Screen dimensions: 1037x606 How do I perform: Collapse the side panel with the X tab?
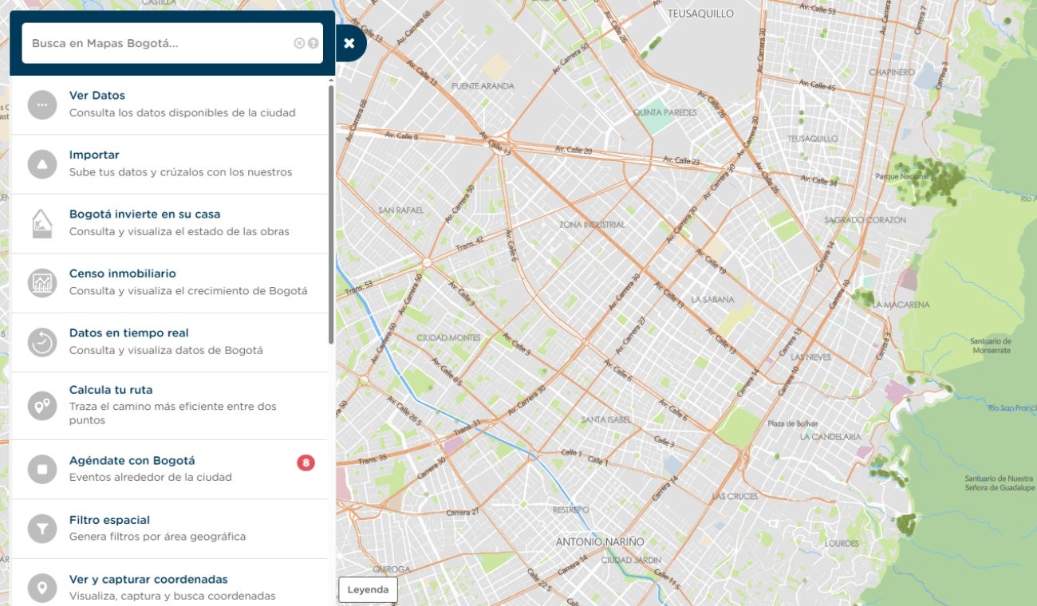click(x=349, y=43)
